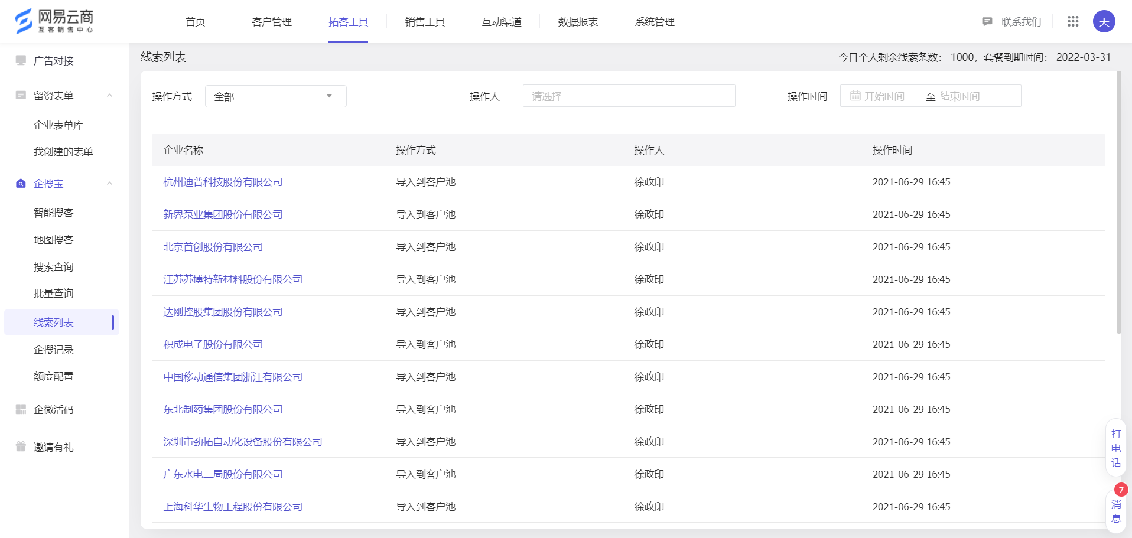Click the 联系我们 link

(x=1021, y=22)
